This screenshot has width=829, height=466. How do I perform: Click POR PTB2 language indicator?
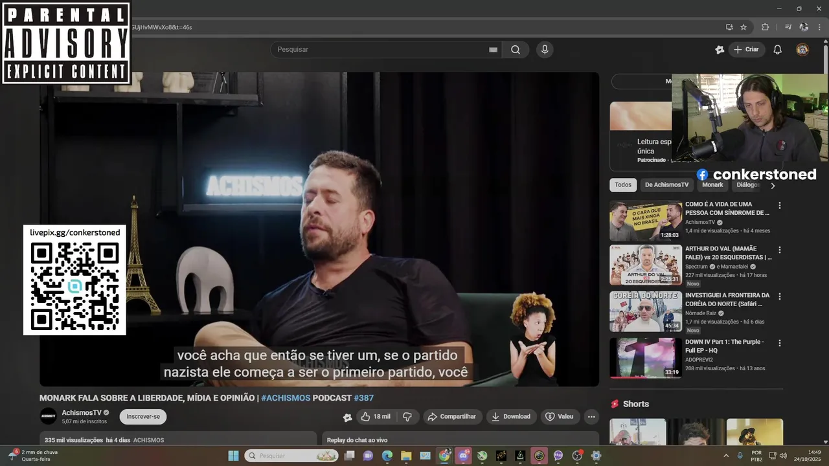click(x=756, y=456)
